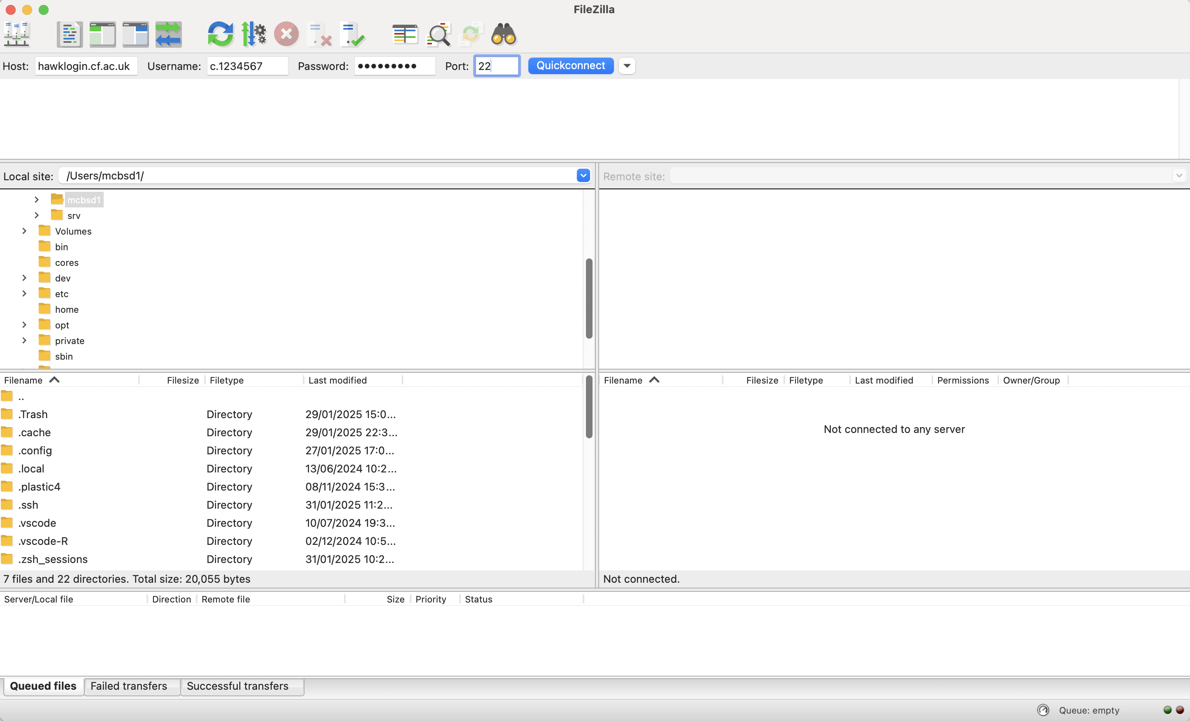Expand the mcbsd1 folder in tree
The height and width of the screenshot is (721, 1190).
point(37,200)
